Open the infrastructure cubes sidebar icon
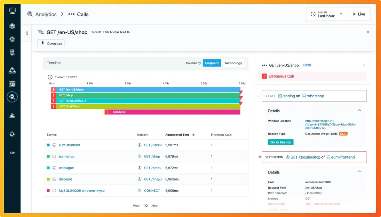This screenshot has width=381, height=217. [x=12, y=71]
